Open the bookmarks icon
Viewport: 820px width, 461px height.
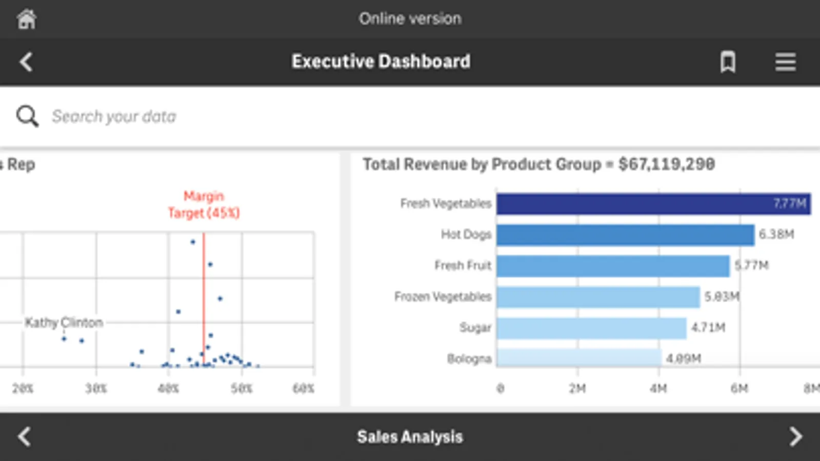tap(727, 62)
